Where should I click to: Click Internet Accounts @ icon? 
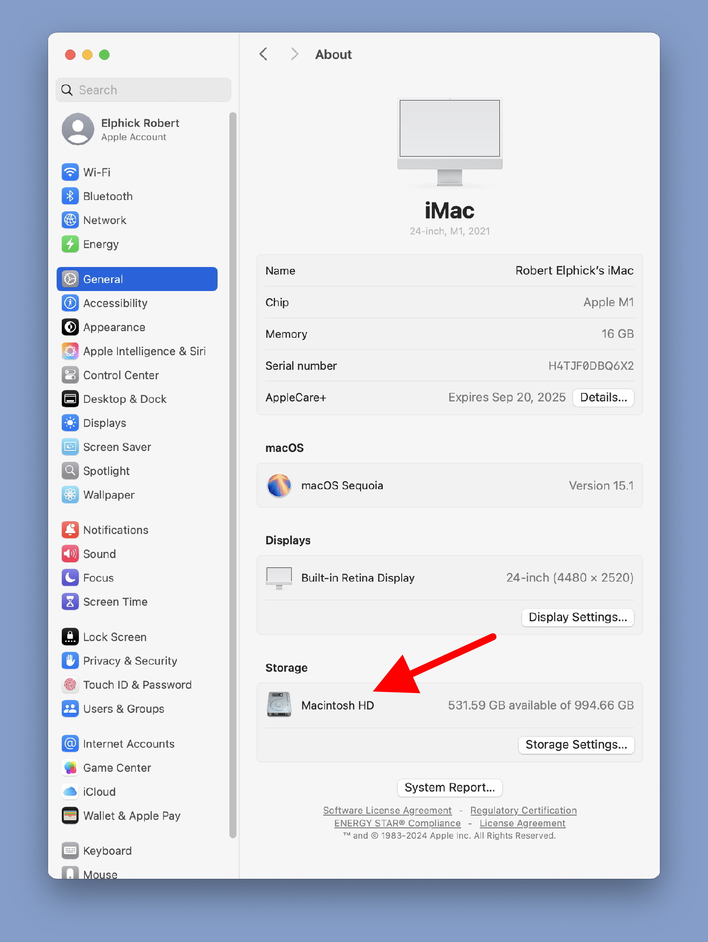click(x=70, y=744)
